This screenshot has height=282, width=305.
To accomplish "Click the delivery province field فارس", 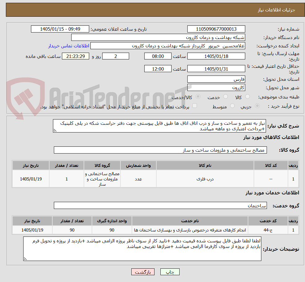I will tap(216, 79).
